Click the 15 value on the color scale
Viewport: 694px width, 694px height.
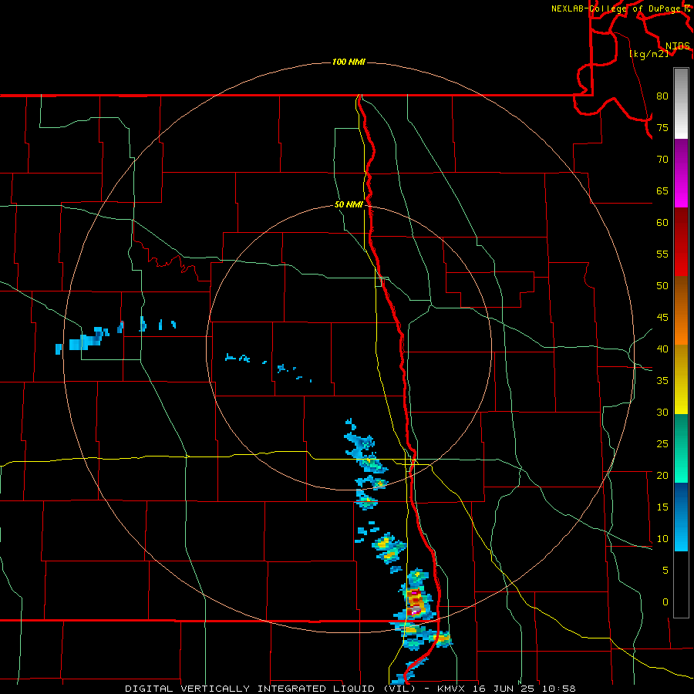(662, 507)
